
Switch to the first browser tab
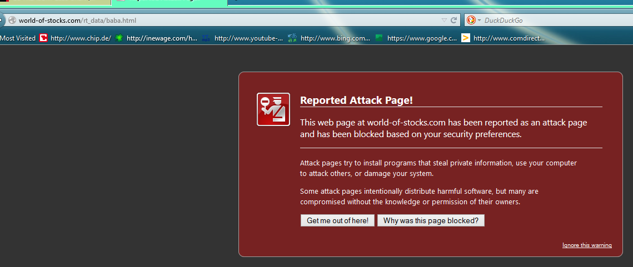pos(54,3)
